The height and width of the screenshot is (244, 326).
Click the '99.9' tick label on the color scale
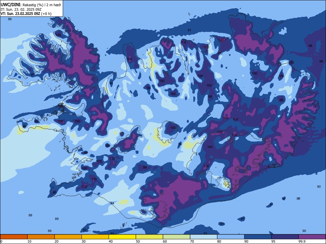302,241
